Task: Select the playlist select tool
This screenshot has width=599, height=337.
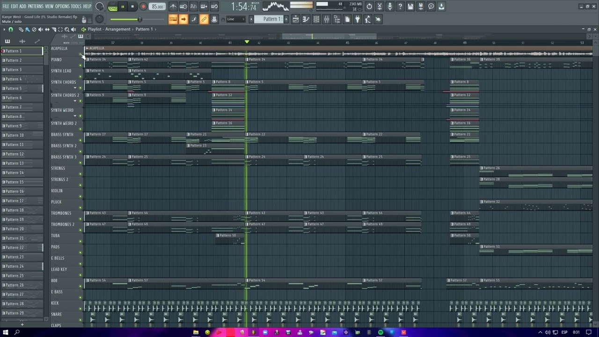Action: tap(60, 29)
